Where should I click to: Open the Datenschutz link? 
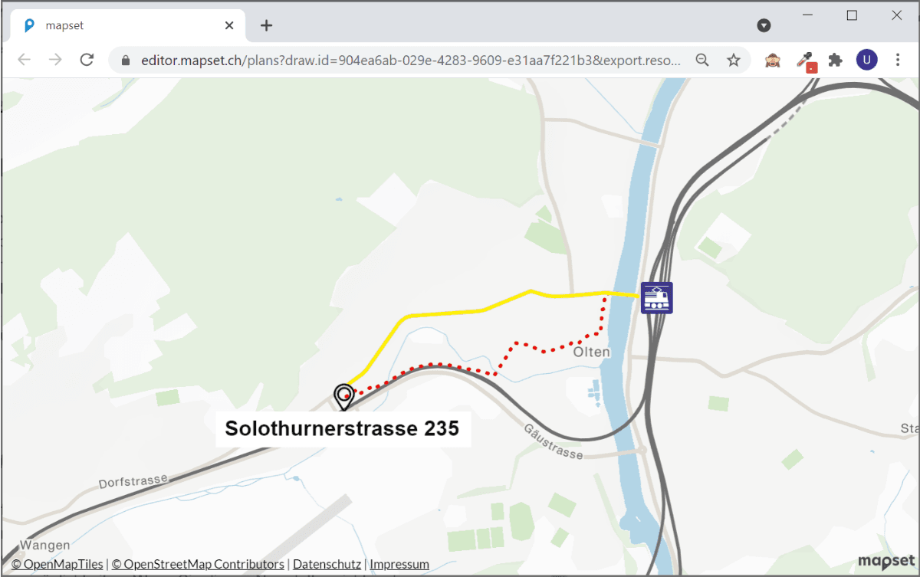click(327, 565)
